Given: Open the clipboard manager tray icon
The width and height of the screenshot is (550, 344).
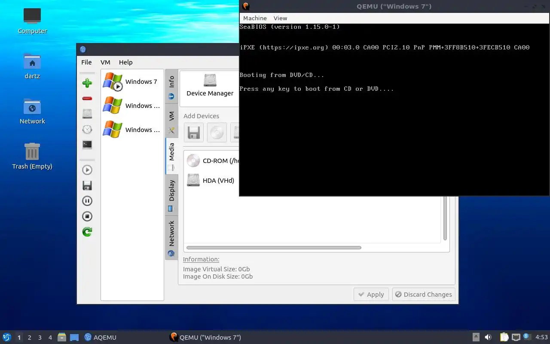Looking at the screenshot, I should tap(504, 337).
